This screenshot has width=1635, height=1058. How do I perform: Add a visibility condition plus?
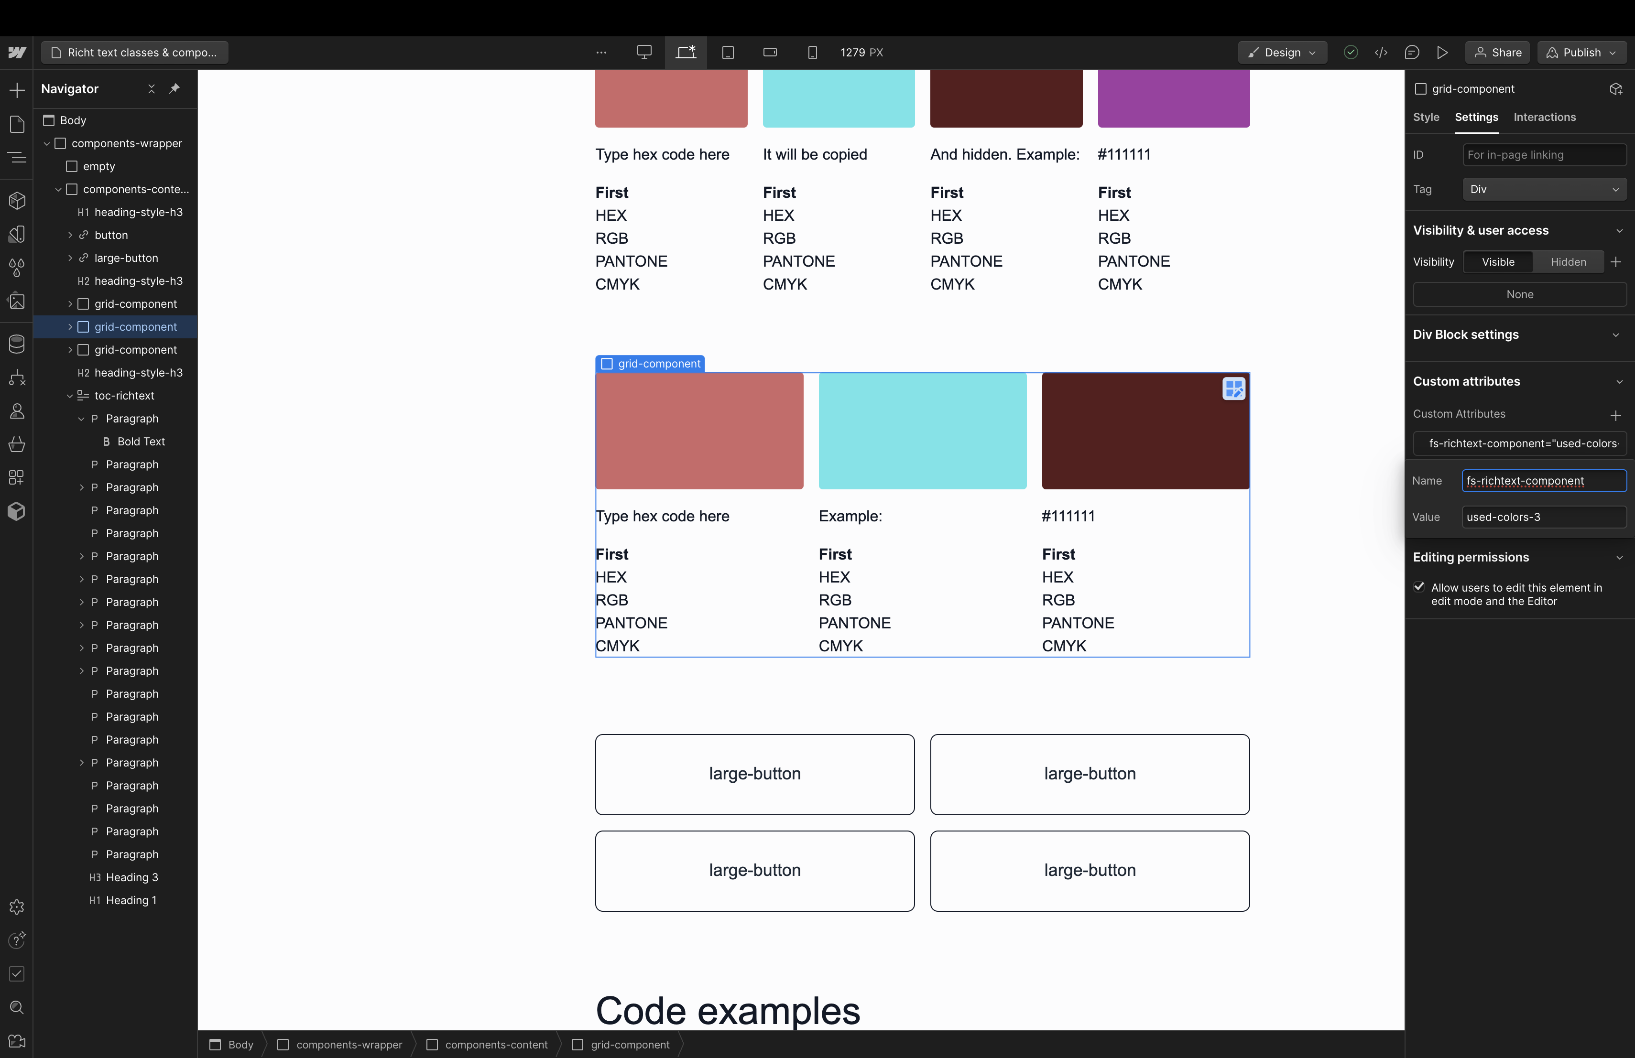pos(1616,261)
